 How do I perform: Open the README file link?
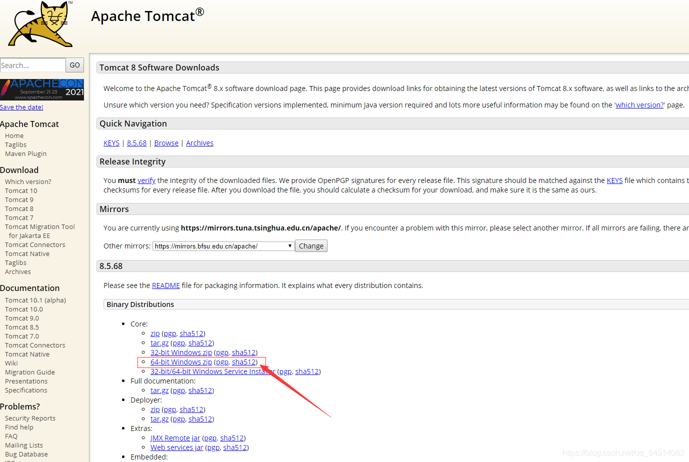pos(166,285)
